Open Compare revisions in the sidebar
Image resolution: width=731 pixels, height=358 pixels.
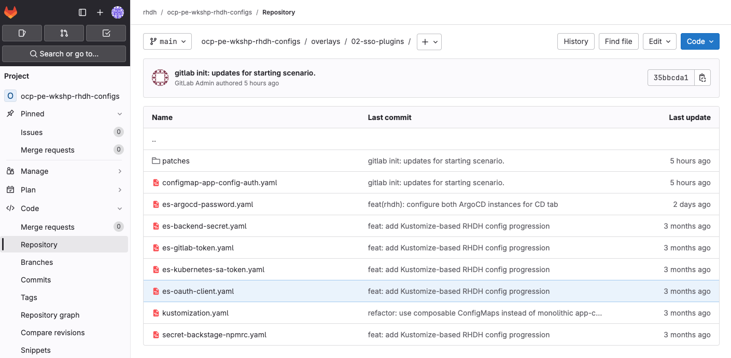pos(65,333)
